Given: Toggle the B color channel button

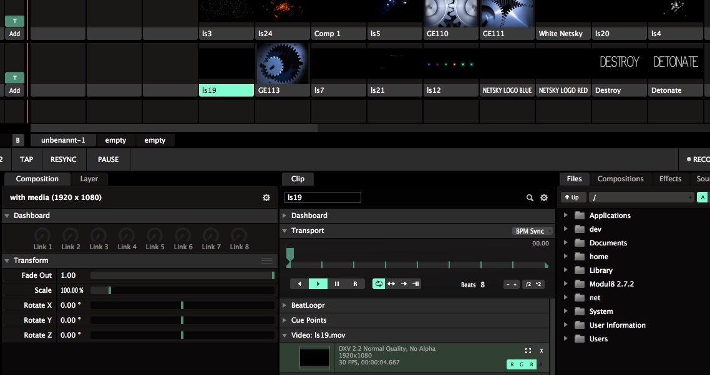Looking at the screenshot, I should pos(531,364).
